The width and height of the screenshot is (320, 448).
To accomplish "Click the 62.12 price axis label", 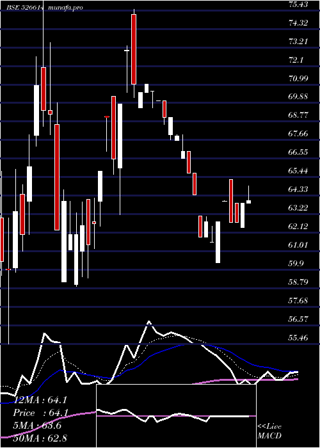I will [x=298, y=227].
